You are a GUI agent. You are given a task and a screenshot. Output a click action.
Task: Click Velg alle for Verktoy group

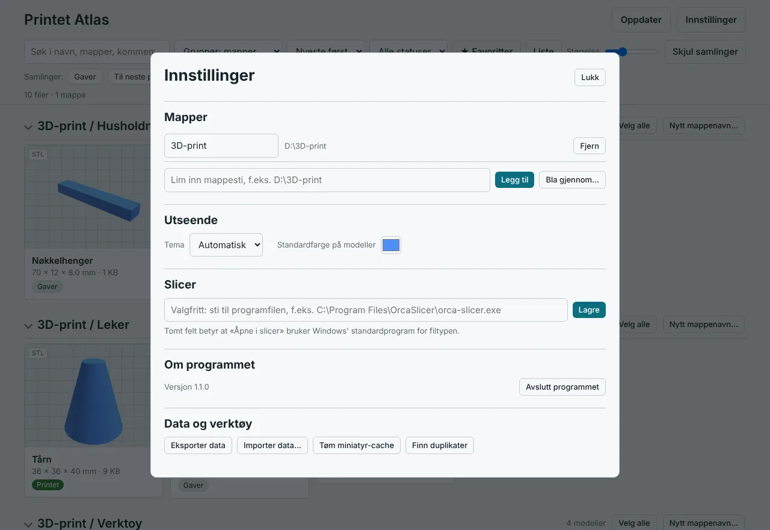click(635, 523)
